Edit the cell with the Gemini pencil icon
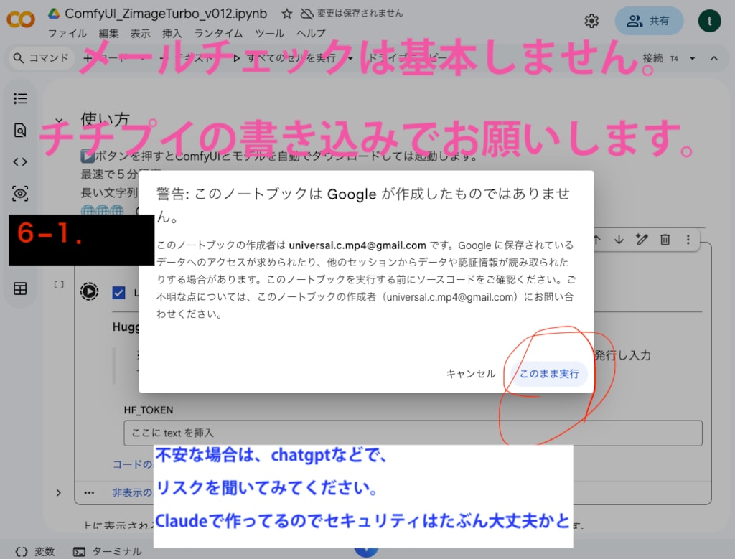735x559 pixels. 641,240
